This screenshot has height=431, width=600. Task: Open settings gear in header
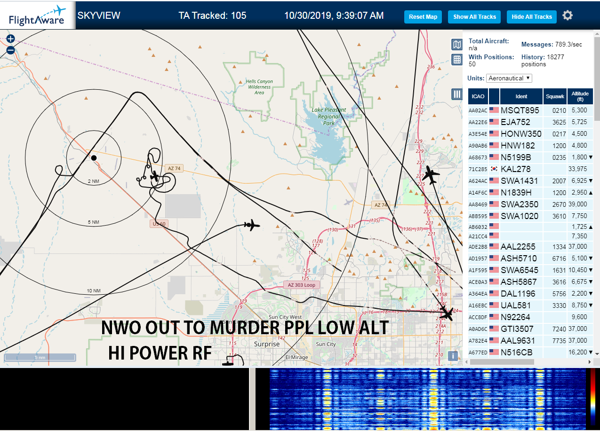pos(568,16)
